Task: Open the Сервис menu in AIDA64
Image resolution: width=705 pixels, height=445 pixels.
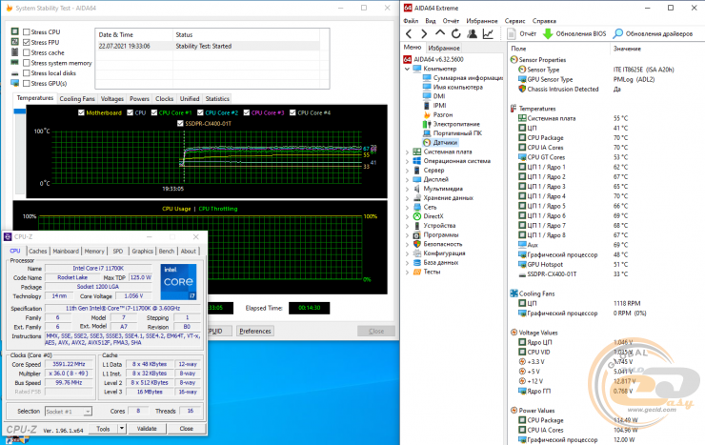Action: point(514,21)
